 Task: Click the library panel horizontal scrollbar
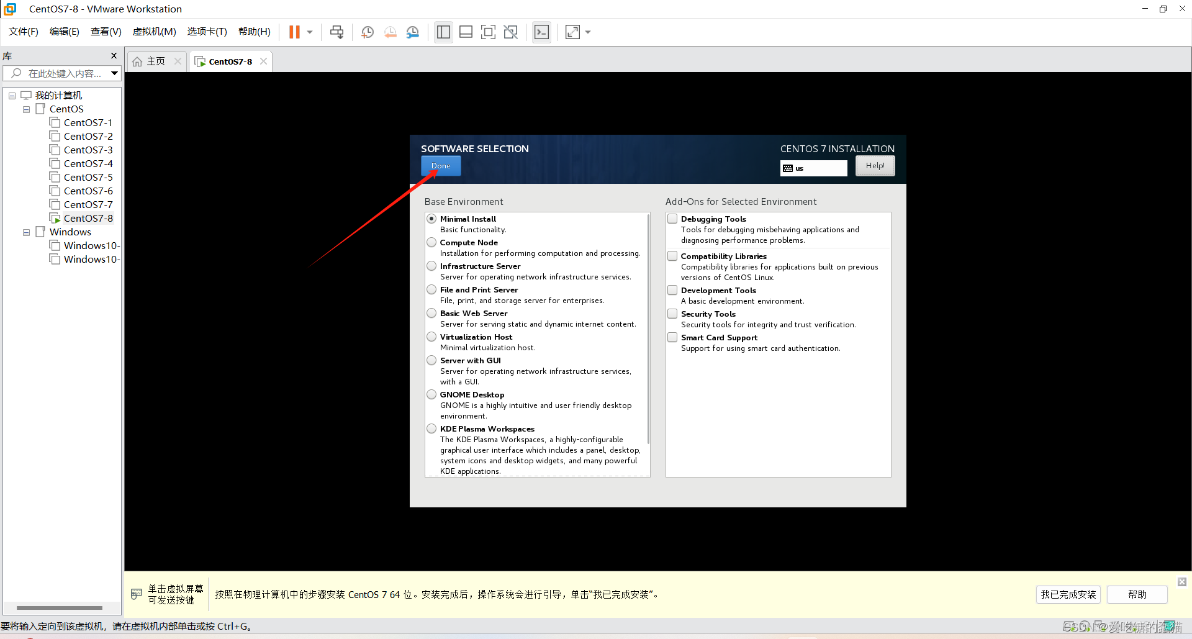pos(60,608)
